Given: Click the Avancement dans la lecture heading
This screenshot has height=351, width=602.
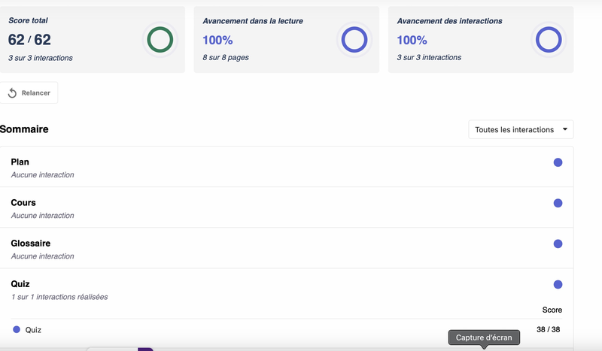Looking at the screenshot, I should [253, 21].
